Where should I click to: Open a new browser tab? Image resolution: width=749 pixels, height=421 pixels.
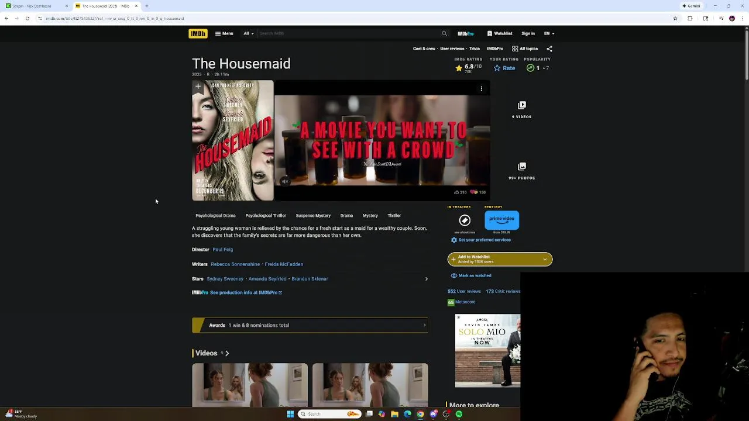146,6
